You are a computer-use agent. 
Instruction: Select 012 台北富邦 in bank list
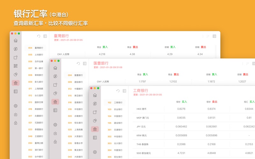(35, 96)
